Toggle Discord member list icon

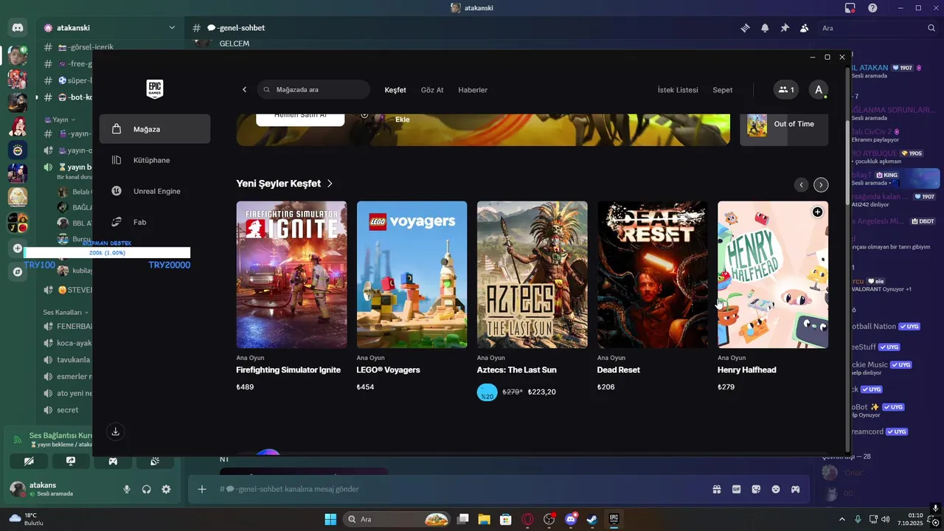(804, 28)
